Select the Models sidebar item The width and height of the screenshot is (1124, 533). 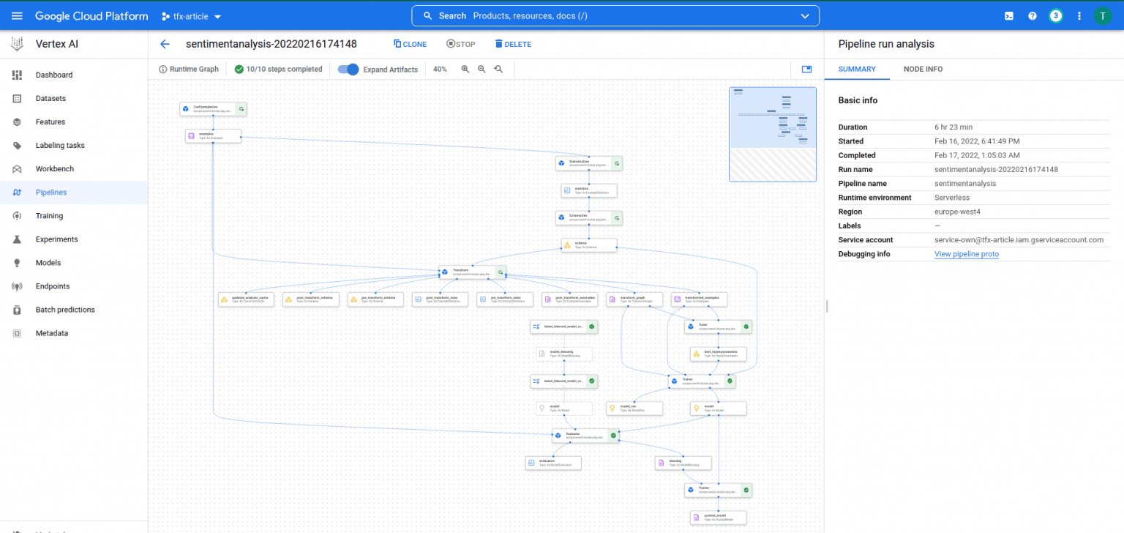(x=48, y=262)
